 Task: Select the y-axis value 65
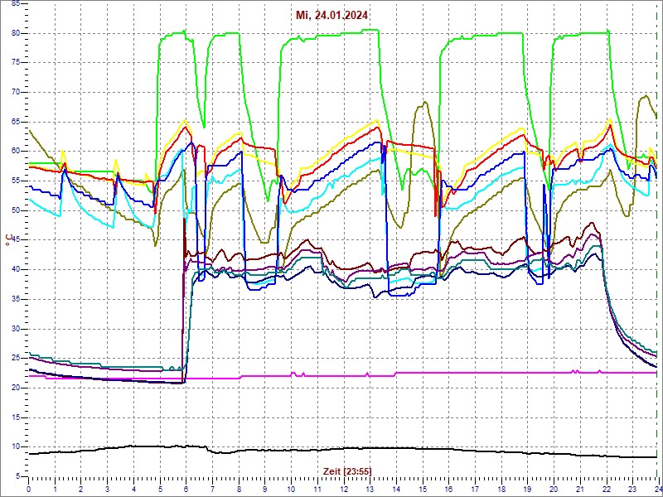[16, 122]
